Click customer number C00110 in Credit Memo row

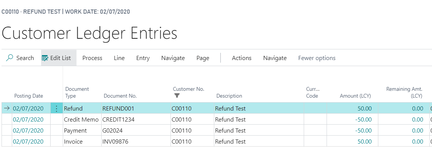tap(181, 120)
